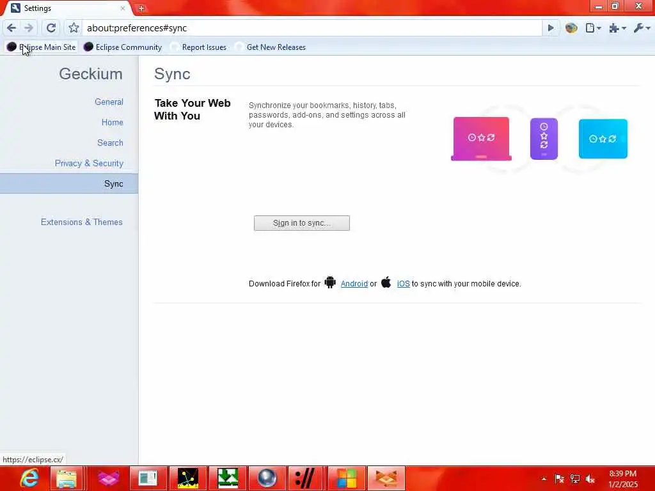Viewport: 655px width, 491px height.
Task: Close the Settings tab
Action: click(x=123, y=8)
